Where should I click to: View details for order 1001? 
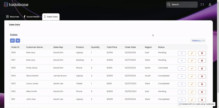pos(181,100)
